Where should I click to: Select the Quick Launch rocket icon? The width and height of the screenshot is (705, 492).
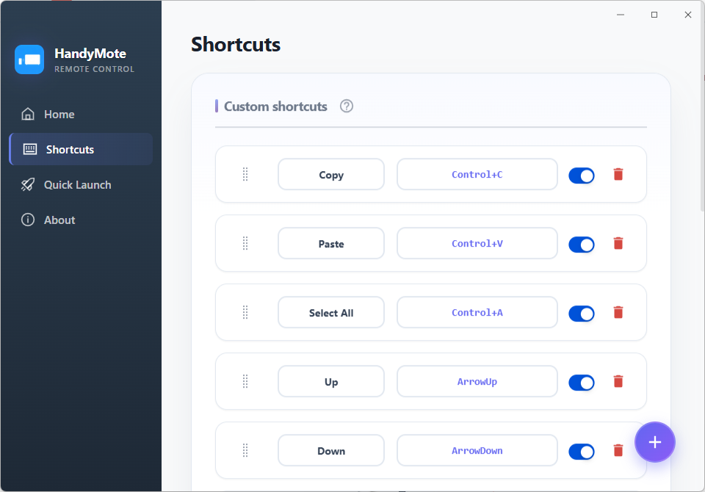(26, 184)
